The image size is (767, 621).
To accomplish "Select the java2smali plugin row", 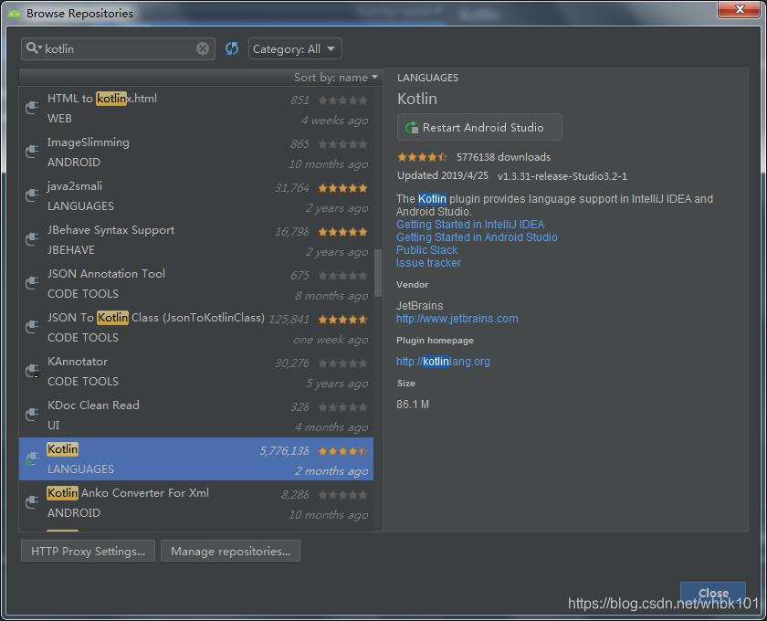I will coord(196,195).
